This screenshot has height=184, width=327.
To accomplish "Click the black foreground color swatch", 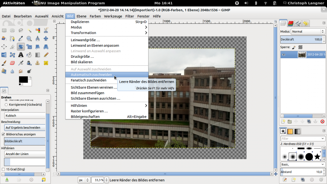I will [23, 79].
